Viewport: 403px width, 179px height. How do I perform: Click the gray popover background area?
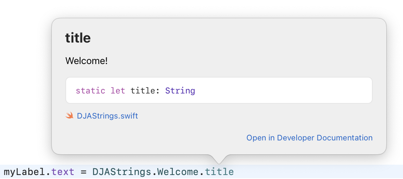(257, 51)
